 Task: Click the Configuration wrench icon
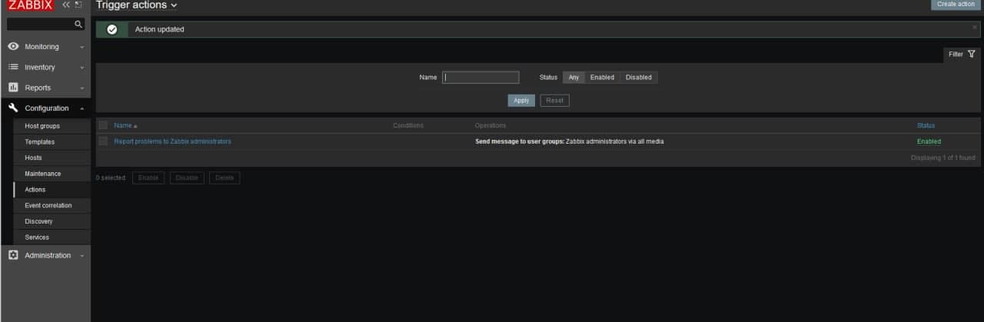tap(13, 108)
